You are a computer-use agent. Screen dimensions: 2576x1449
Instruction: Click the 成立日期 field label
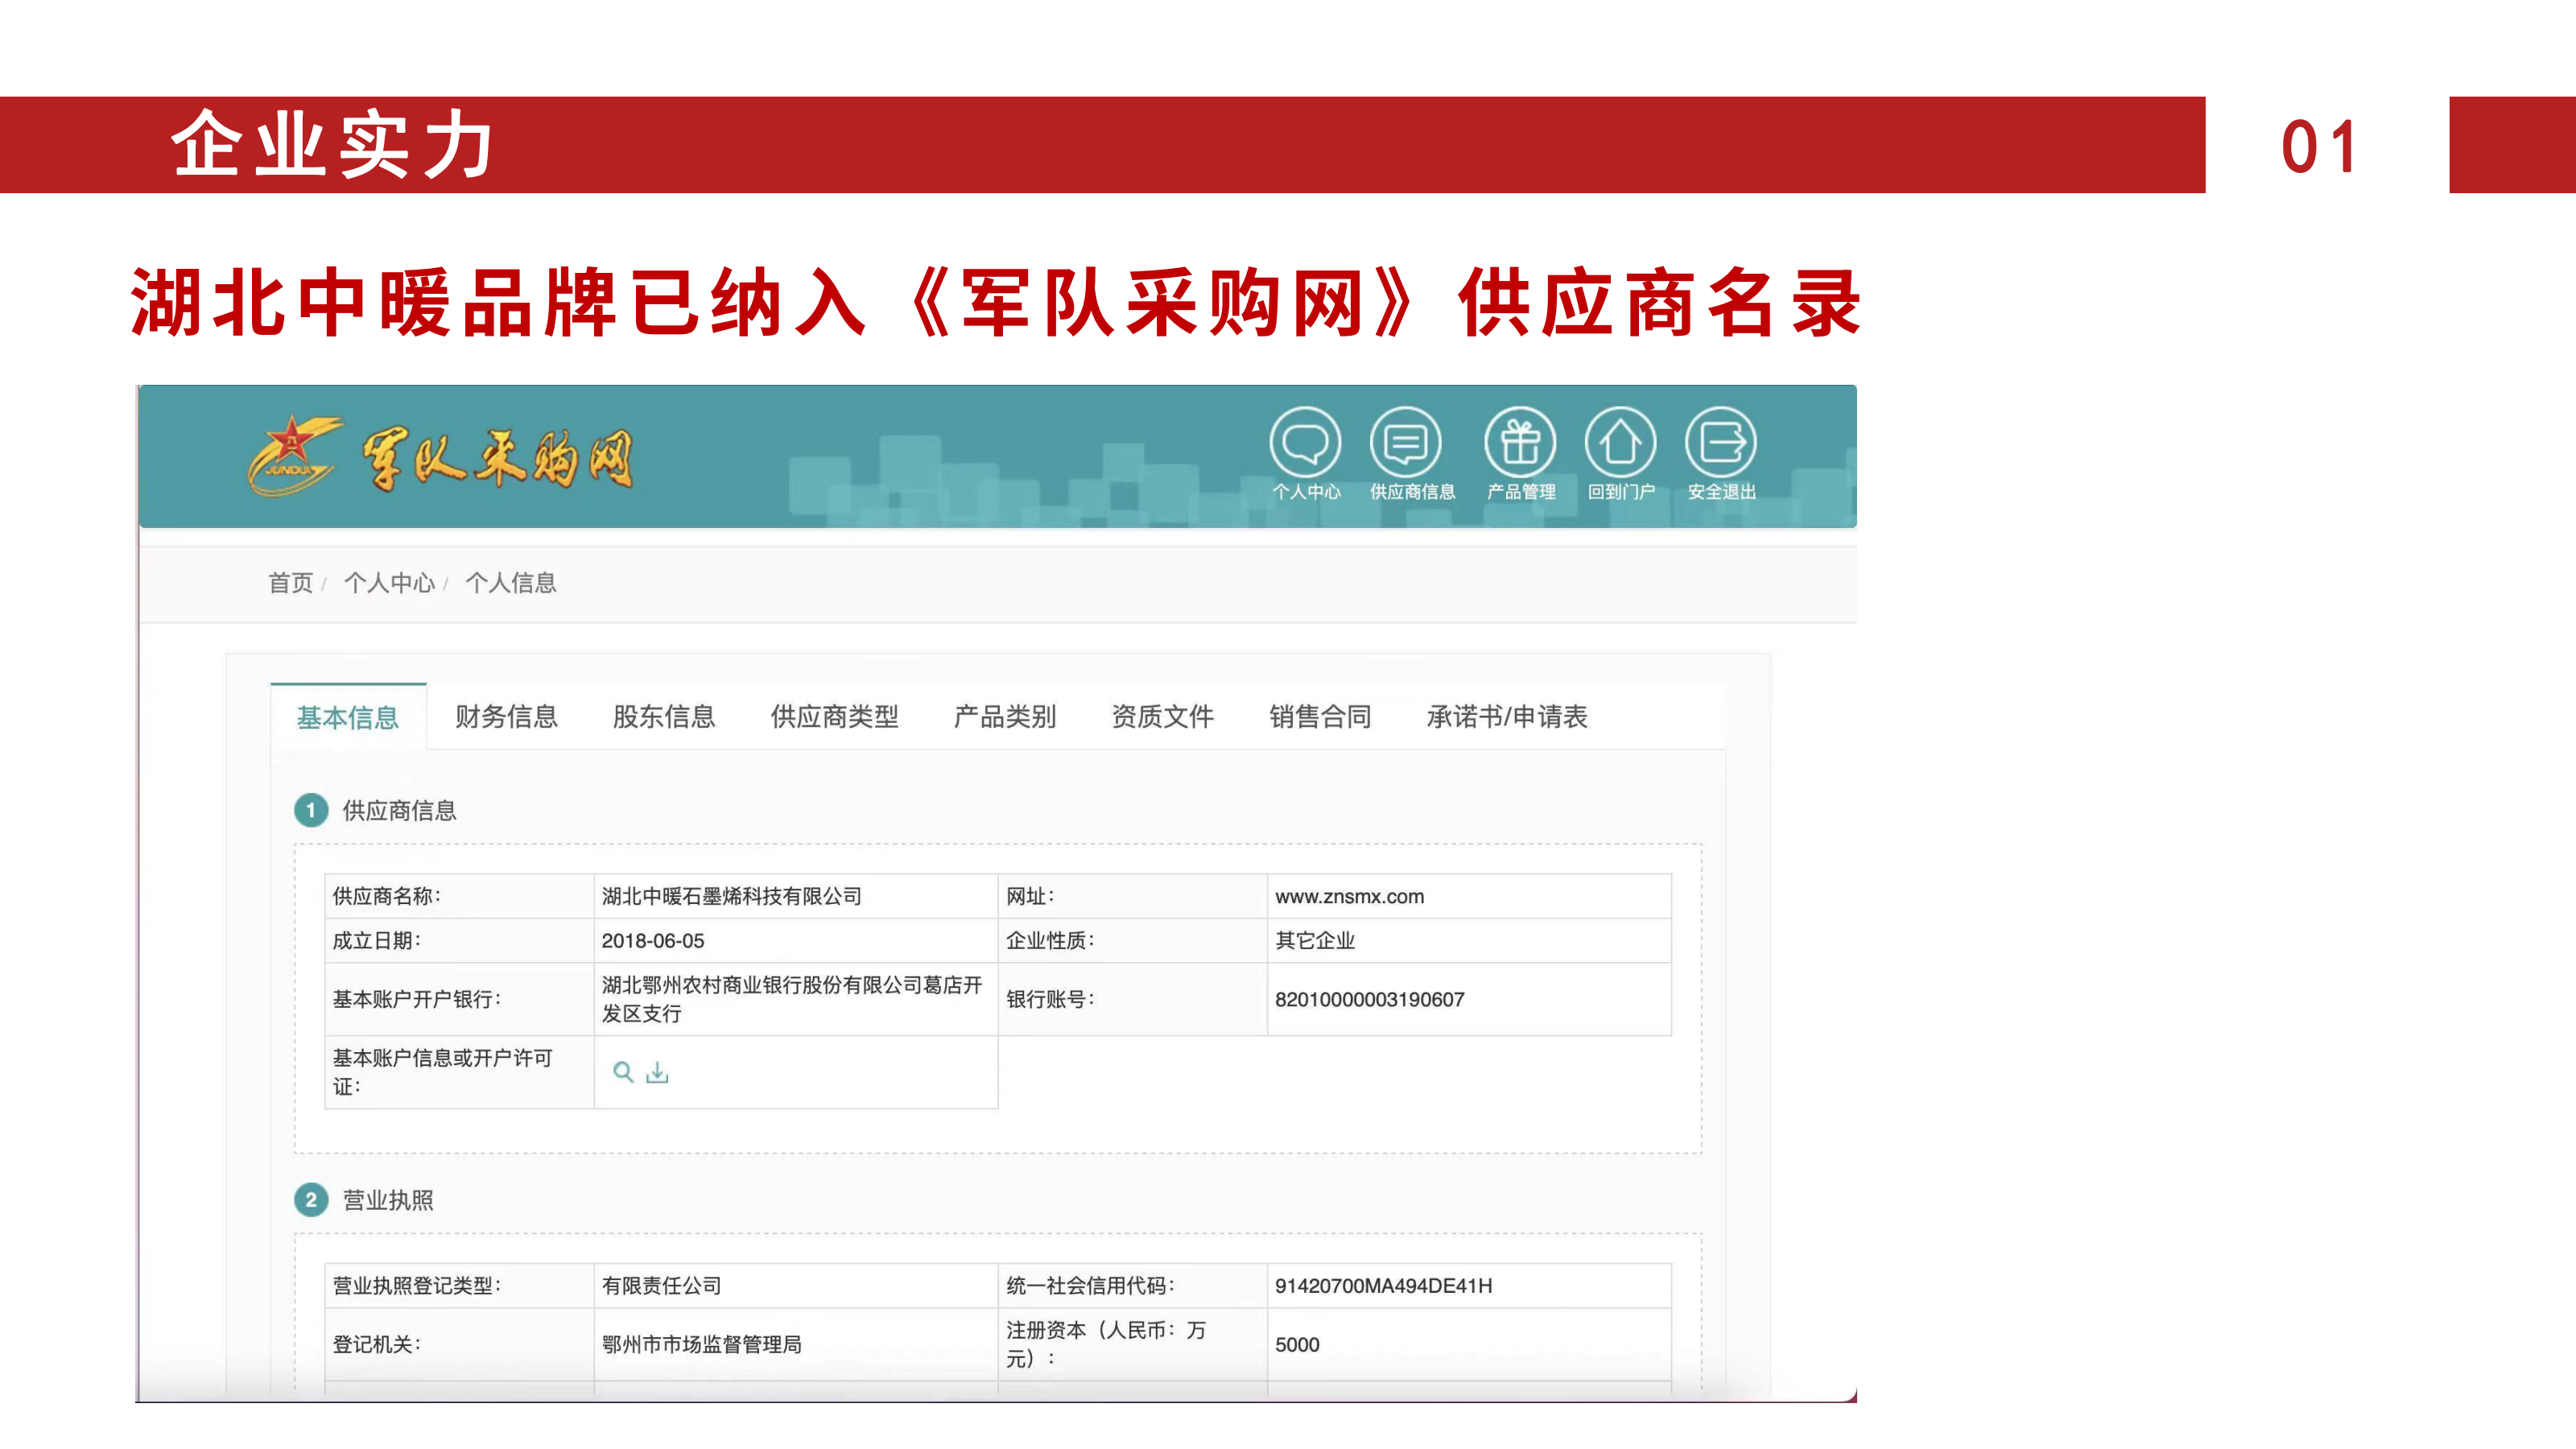377,941
